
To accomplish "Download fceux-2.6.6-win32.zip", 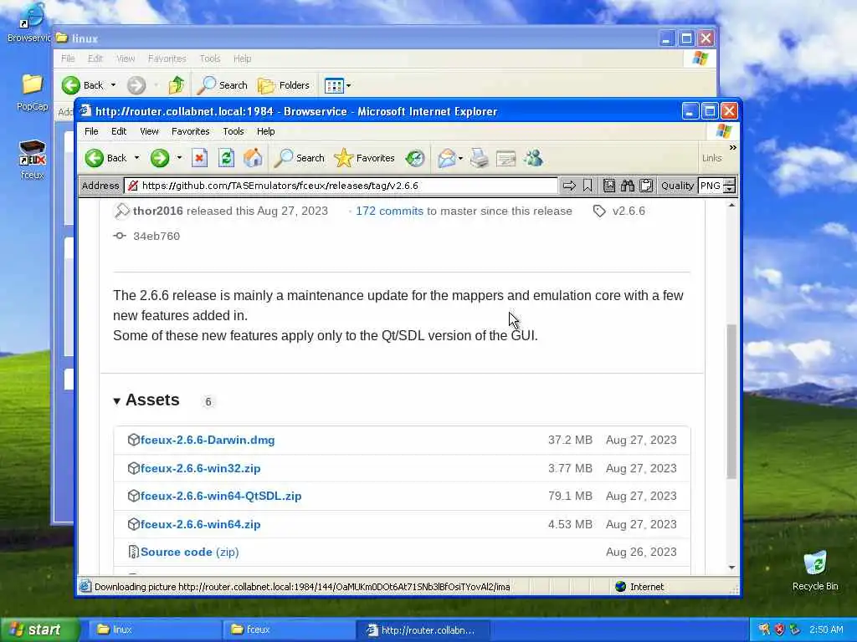I will coord(201,468).
